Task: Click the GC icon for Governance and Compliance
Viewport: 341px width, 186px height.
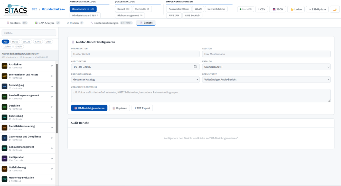Action: 5,138
